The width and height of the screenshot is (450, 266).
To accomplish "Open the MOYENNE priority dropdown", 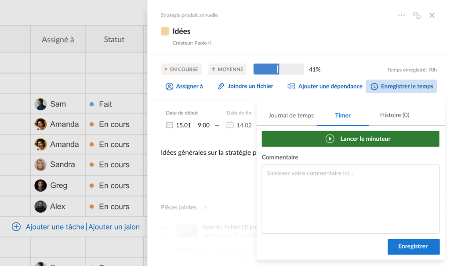I will coord(227,69).
